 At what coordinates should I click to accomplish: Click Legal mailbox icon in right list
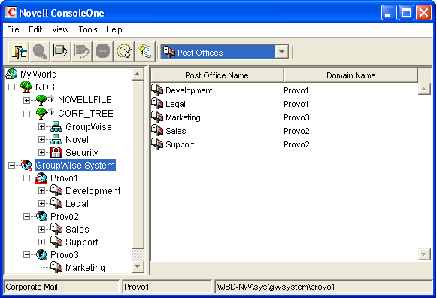(157, 103)
